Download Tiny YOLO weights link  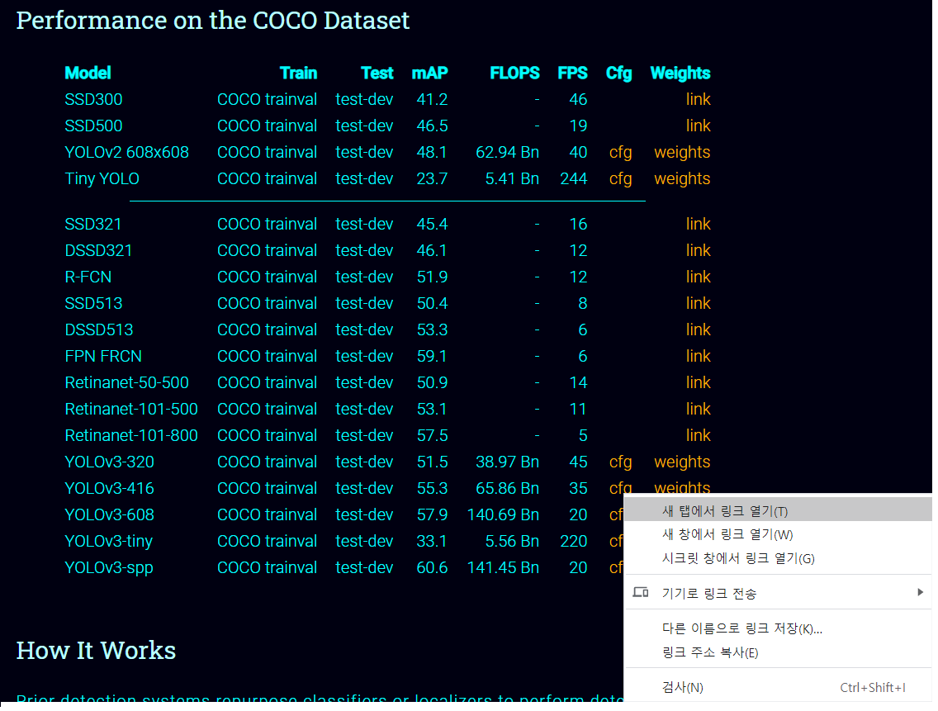(682, 179)
